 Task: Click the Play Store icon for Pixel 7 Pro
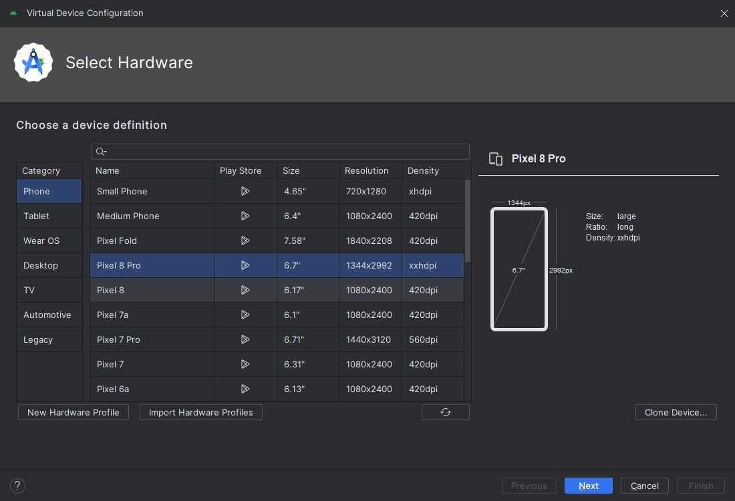click(245, 339)
